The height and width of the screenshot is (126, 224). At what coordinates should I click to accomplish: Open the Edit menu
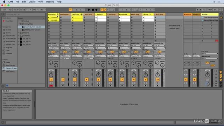coord(24,2)
